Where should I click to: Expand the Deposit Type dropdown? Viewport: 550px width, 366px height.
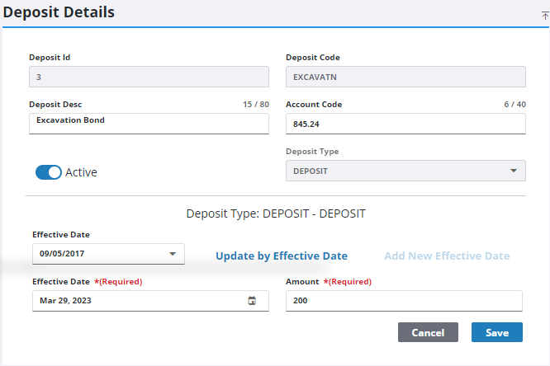point(405,170)
